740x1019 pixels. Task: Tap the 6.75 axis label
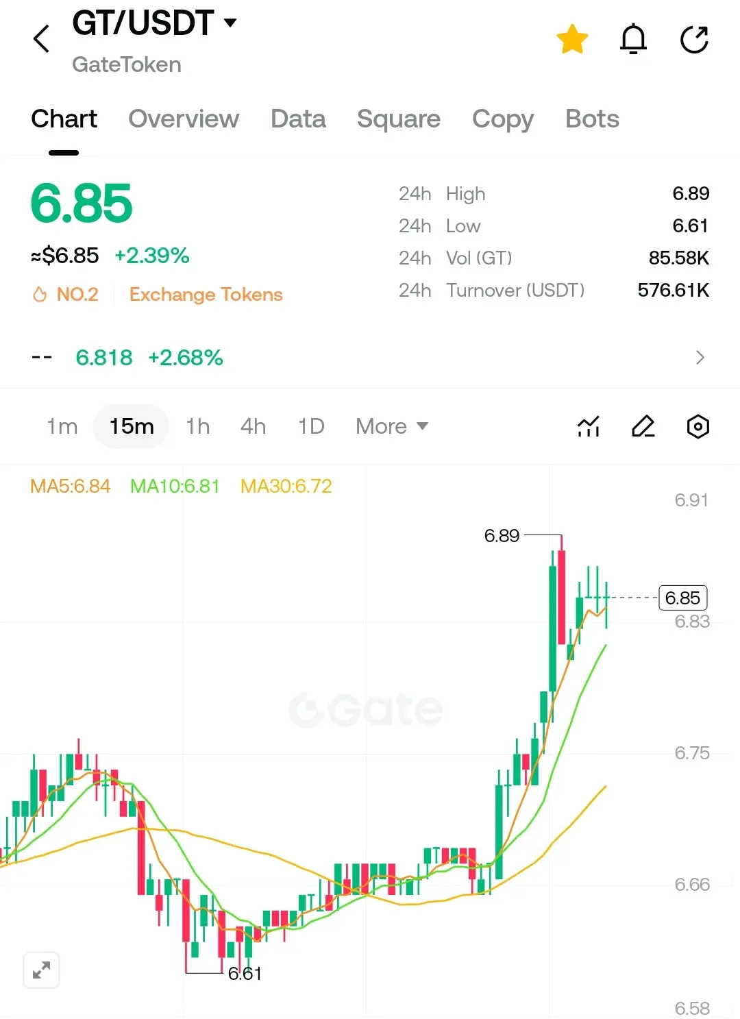(692, 753)
